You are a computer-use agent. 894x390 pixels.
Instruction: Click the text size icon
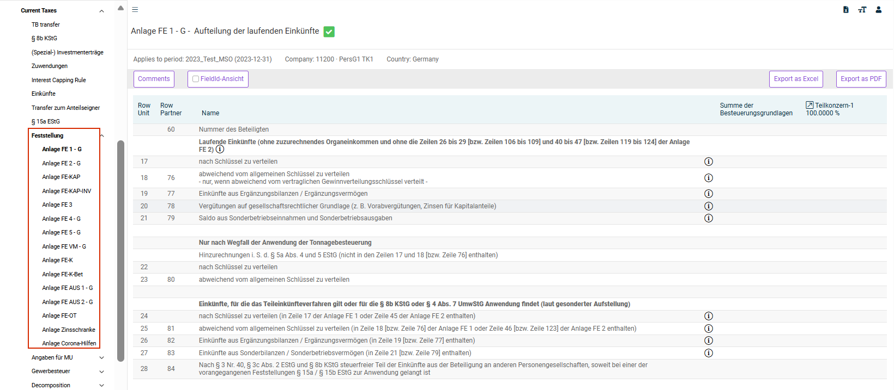[x=862, y=10]
